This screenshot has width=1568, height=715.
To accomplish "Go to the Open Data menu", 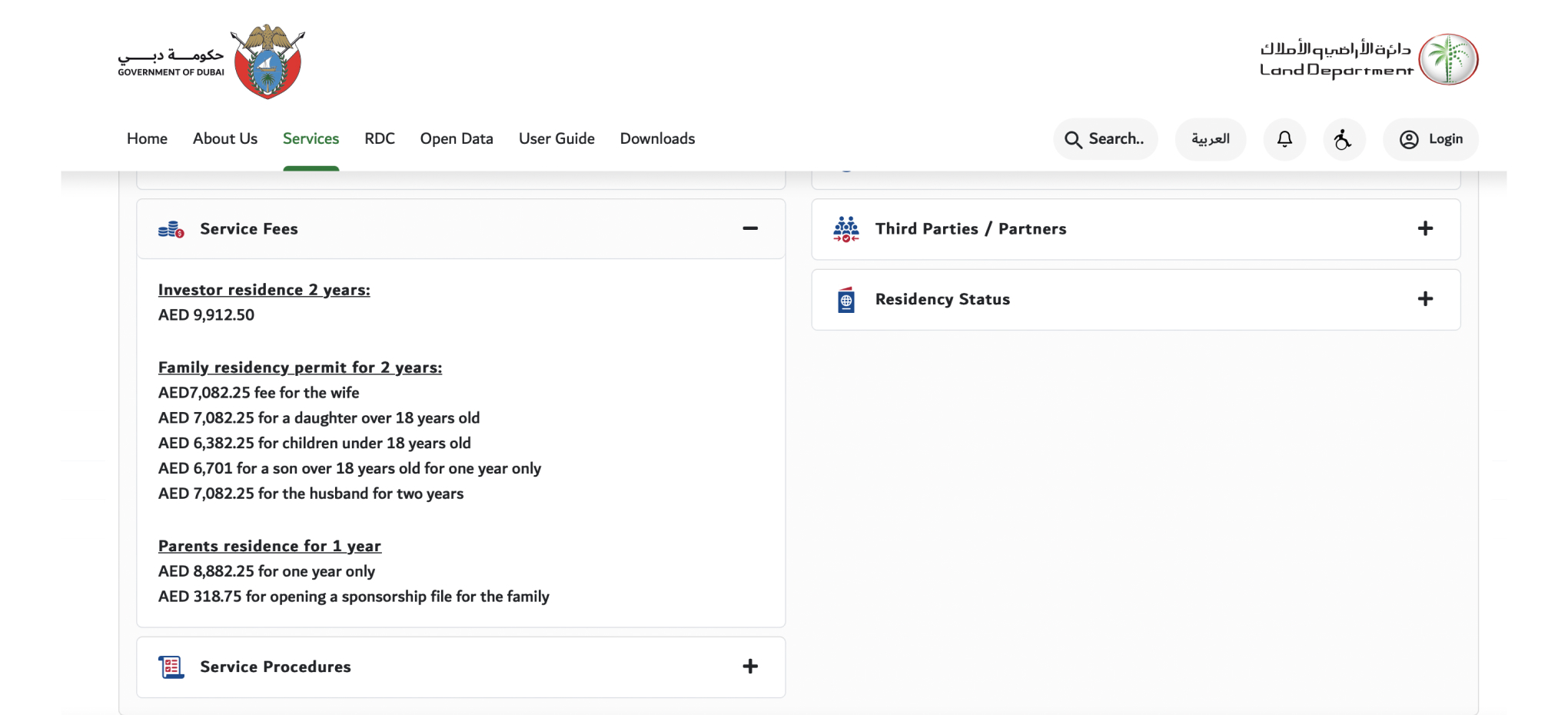I will click(457, 139).
